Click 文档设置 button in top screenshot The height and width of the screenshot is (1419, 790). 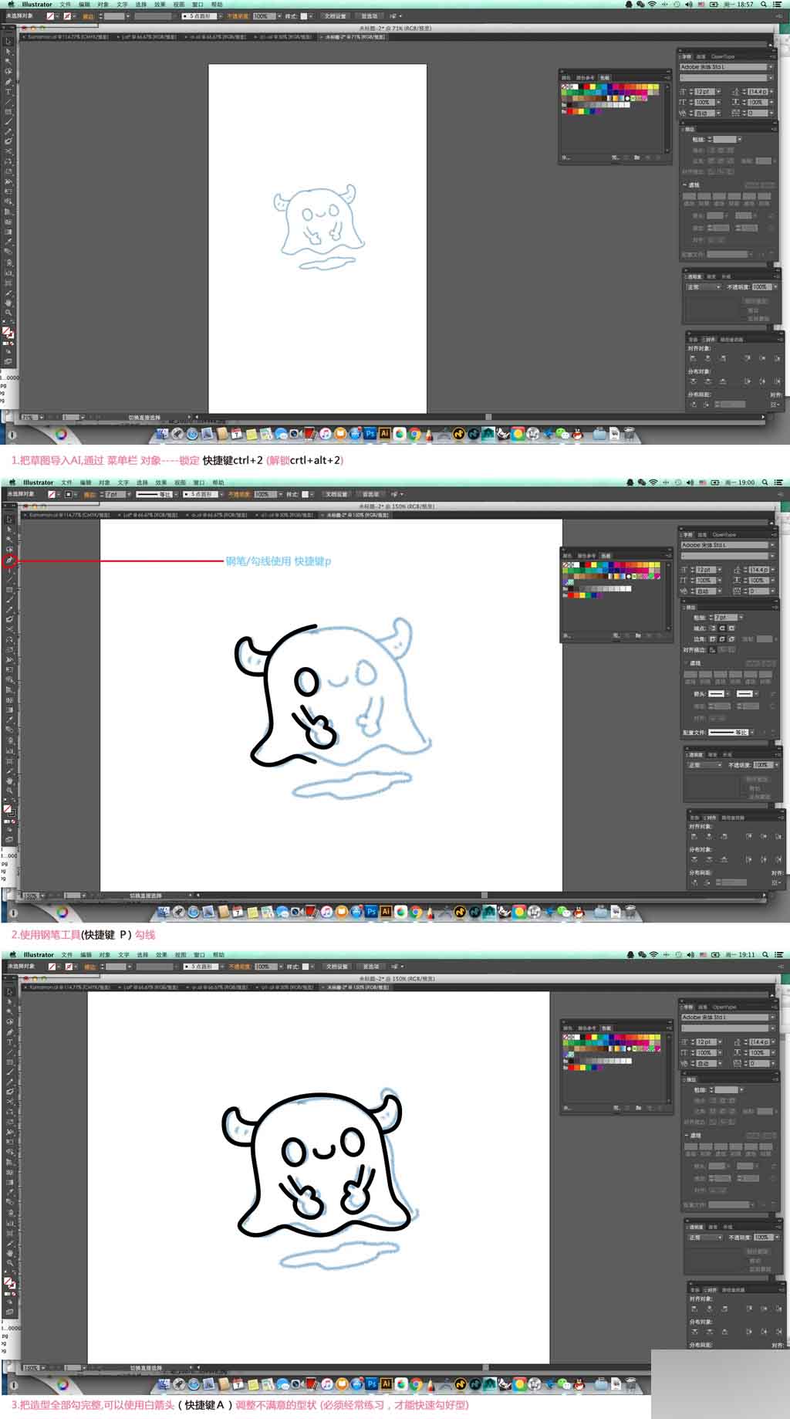tap(335, 16)
